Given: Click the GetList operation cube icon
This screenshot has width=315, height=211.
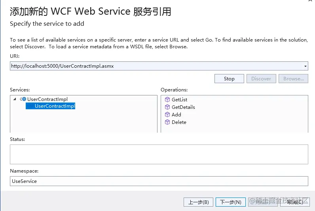Looking at the screenshot, I should 167,99.
